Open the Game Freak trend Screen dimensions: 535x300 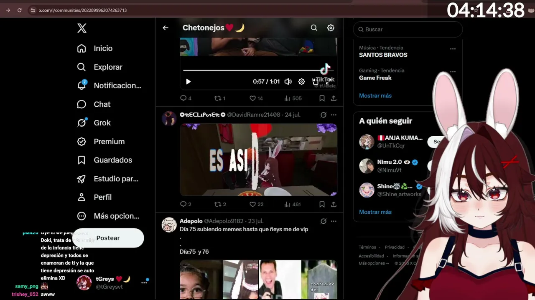tap(375, 77)
